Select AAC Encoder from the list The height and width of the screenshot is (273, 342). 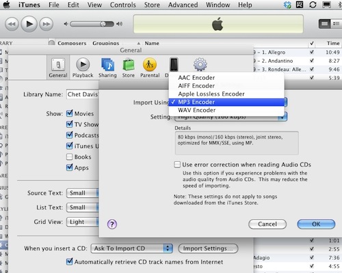coord(226,78)
